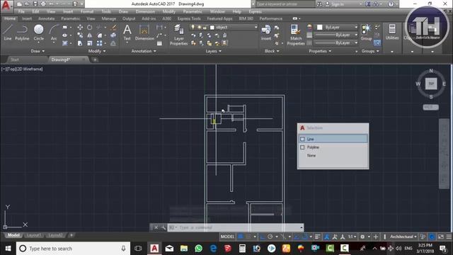Expand the Block panel
The image size is (453, 255).
(272, 51)
